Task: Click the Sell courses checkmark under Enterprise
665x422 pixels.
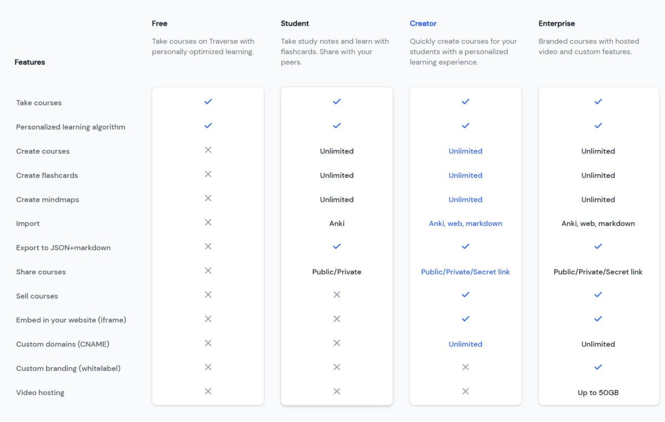Action: [598, 295]
